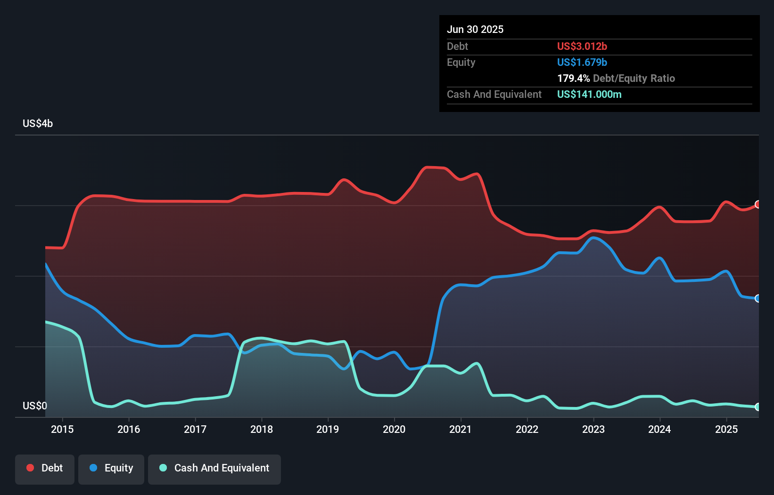Click the red Debt legend dot icon
774x495 pixels.
30,468
